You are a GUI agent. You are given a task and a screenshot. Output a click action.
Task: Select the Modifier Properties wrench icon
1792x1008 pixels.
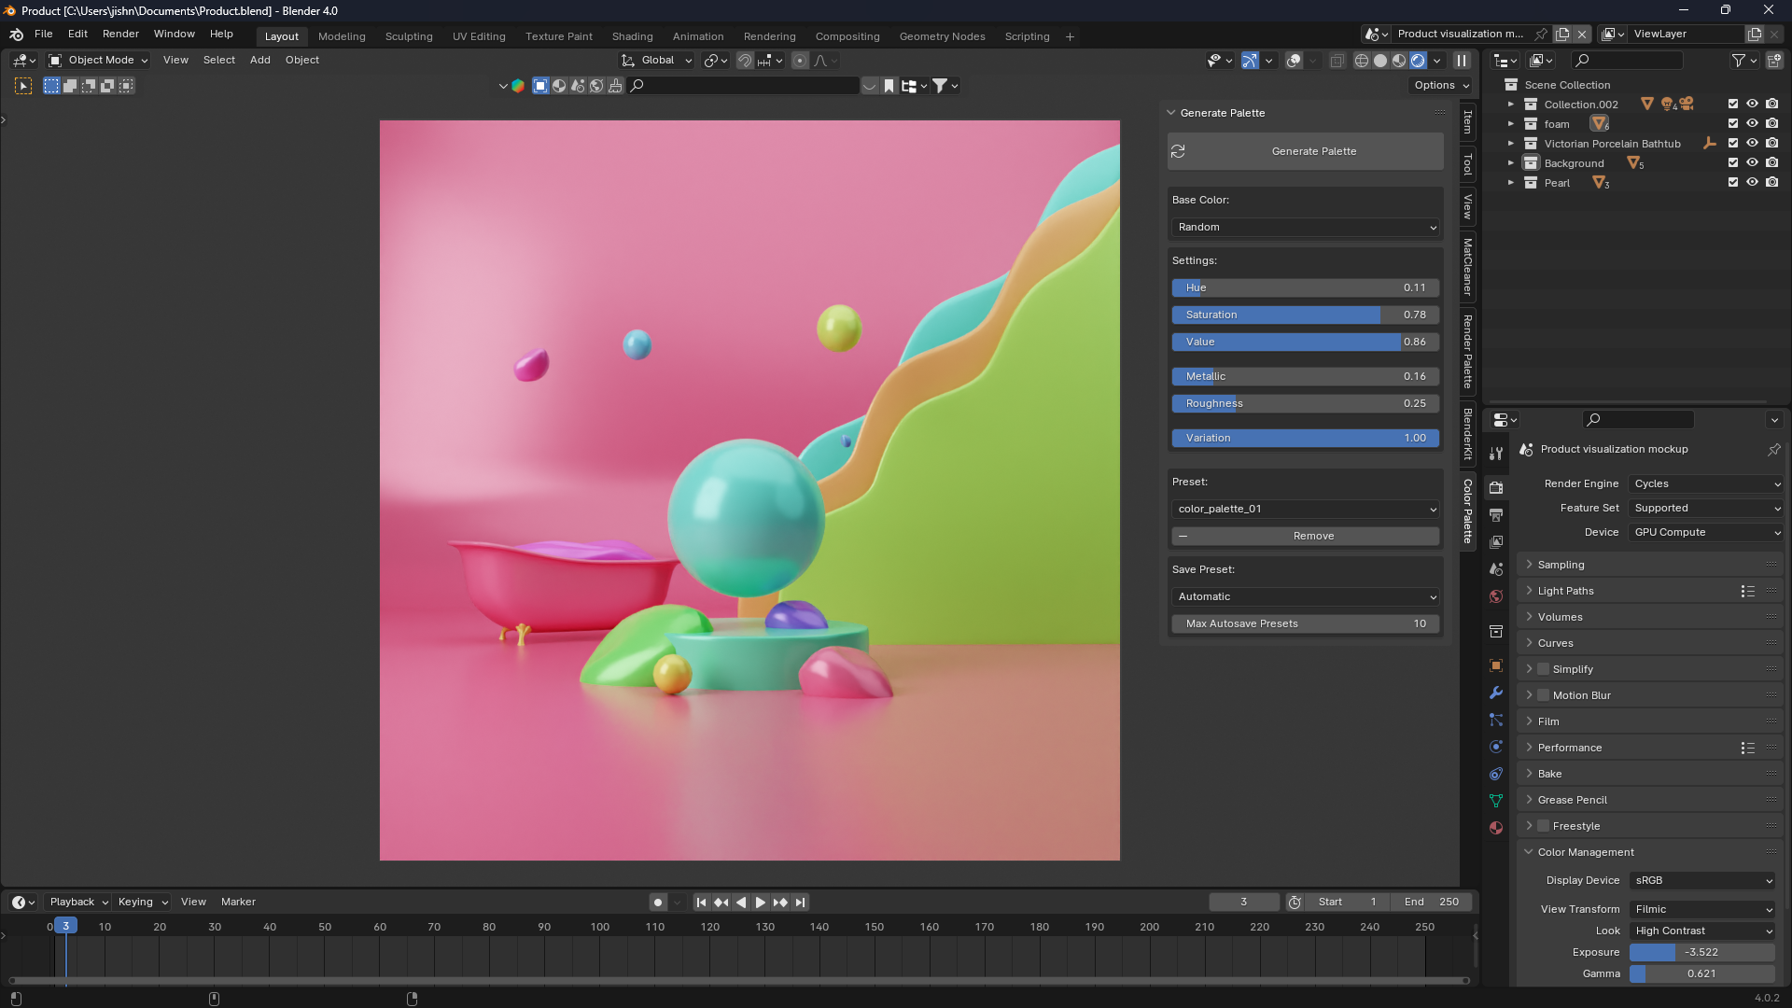click(x=1496, y=693)
